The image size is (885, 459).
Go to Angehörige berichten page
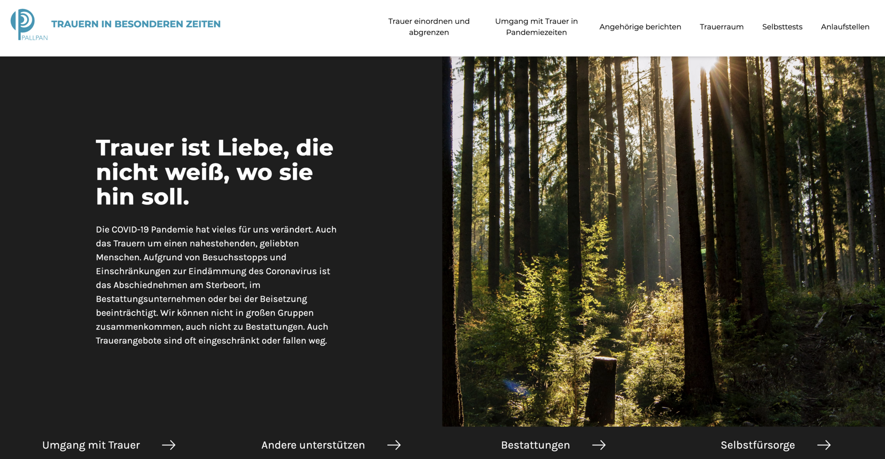point(640,27)
